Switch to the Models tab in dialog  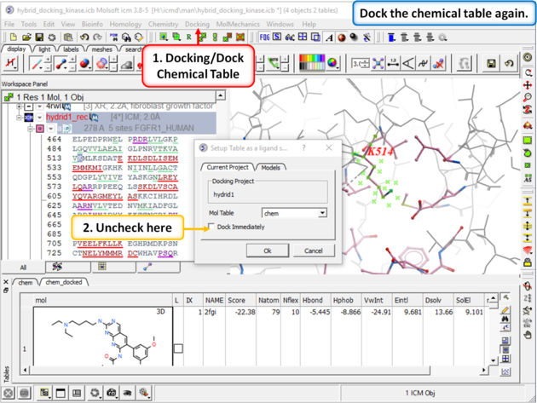tap(271, 167)
